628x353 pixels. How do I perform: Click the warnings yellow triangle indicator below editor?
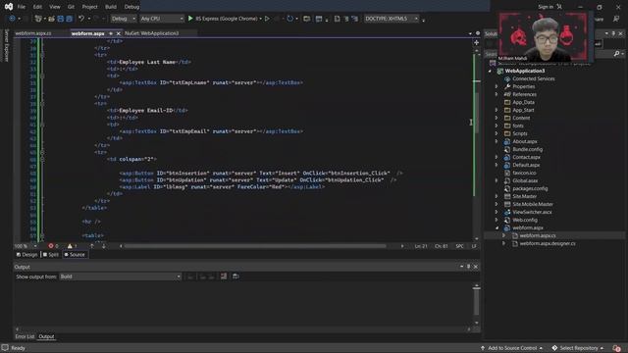[x=70, y=246]
